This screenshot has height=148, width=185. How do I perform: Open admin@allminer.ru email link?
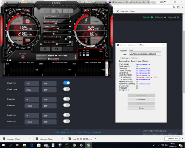click(x=64, y=132)
